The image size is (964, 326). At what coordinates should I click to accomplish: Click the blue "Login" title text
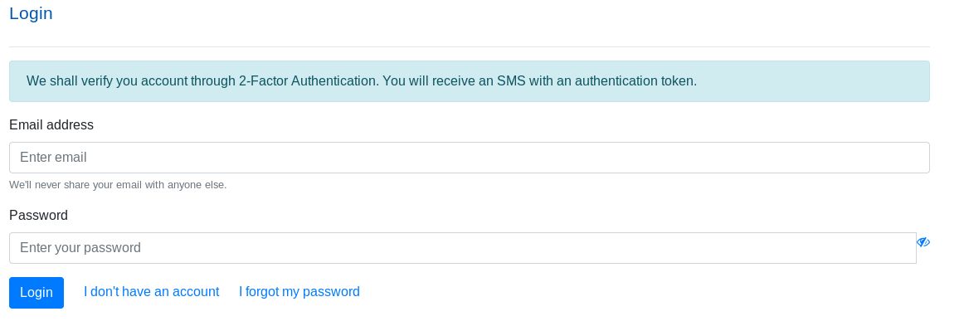coord(31,13)
